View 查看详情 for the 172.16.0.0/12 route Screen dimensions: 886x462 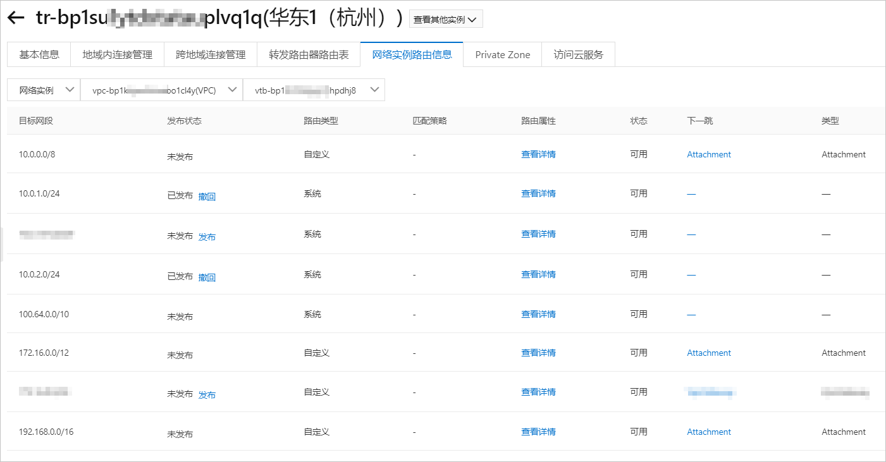538,353
